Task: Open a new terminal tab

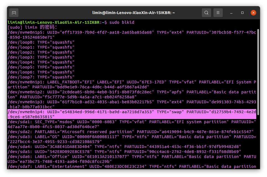Action: click(14, 13)
